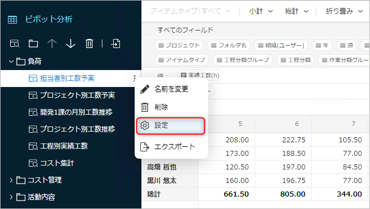The height and width of the screenshot is (209, 370).
Task: Click the import file icon in toolbar
Action: [115, 43]
